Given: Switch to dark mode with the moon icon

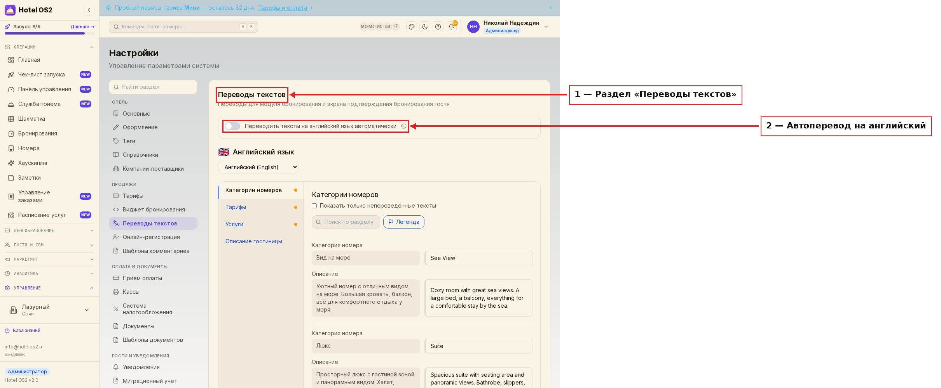Looking at the screenshot, I should pyautogui.click(x=425, y=27).
